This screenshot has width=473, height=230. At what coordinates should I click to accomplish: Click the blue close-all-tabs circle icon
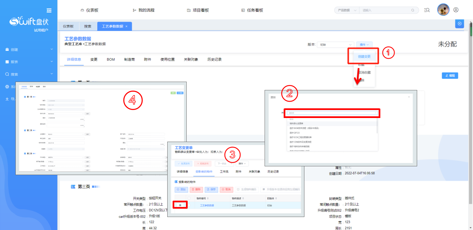(x=459, y=24)
